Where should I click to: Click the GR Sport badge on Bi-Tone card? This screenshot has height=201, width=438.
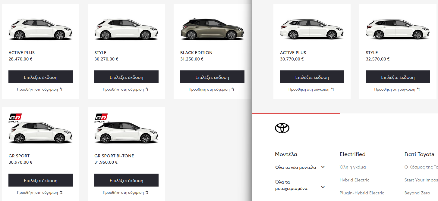tap(101, 118)
